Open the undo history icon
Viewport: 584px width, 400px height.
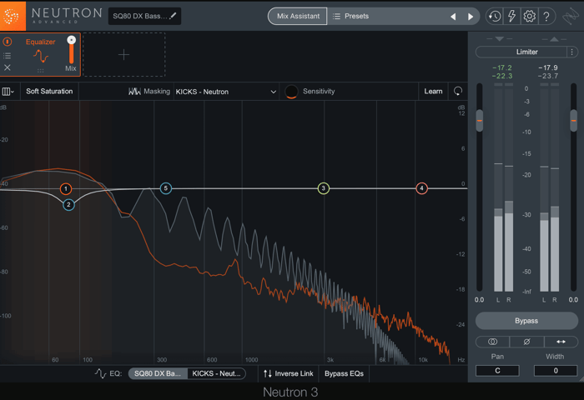[495, 16]
